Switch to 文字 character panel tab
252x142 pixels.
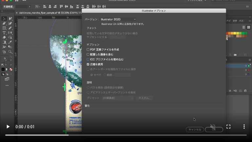click(235, 21)
